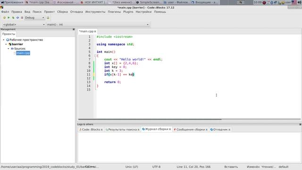Click Unix (LF) in status bar
The image size is (302, 170).
pyautogui.click(x=132, y=167)
